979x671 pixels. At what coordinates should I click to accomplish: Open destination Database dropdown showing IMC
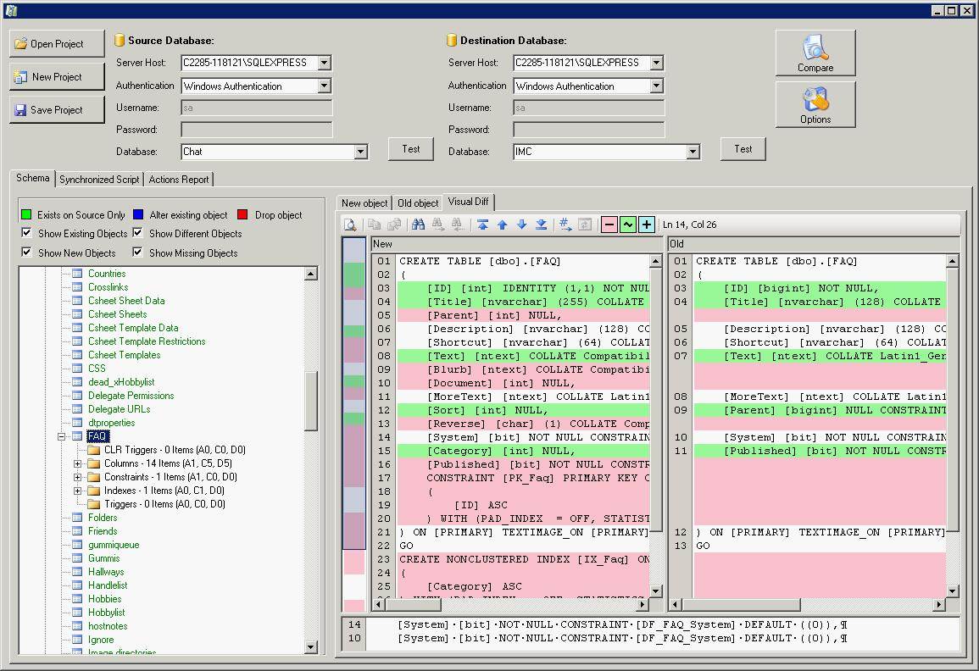(693, 152)
